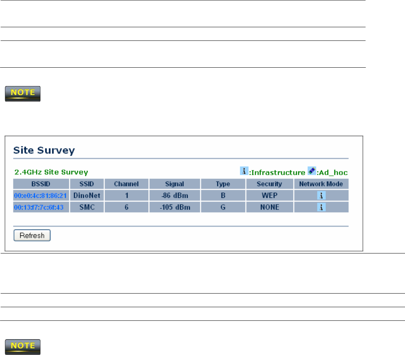Click type B cell of DinoNet

pyautogui.click(x=223, y=196)
